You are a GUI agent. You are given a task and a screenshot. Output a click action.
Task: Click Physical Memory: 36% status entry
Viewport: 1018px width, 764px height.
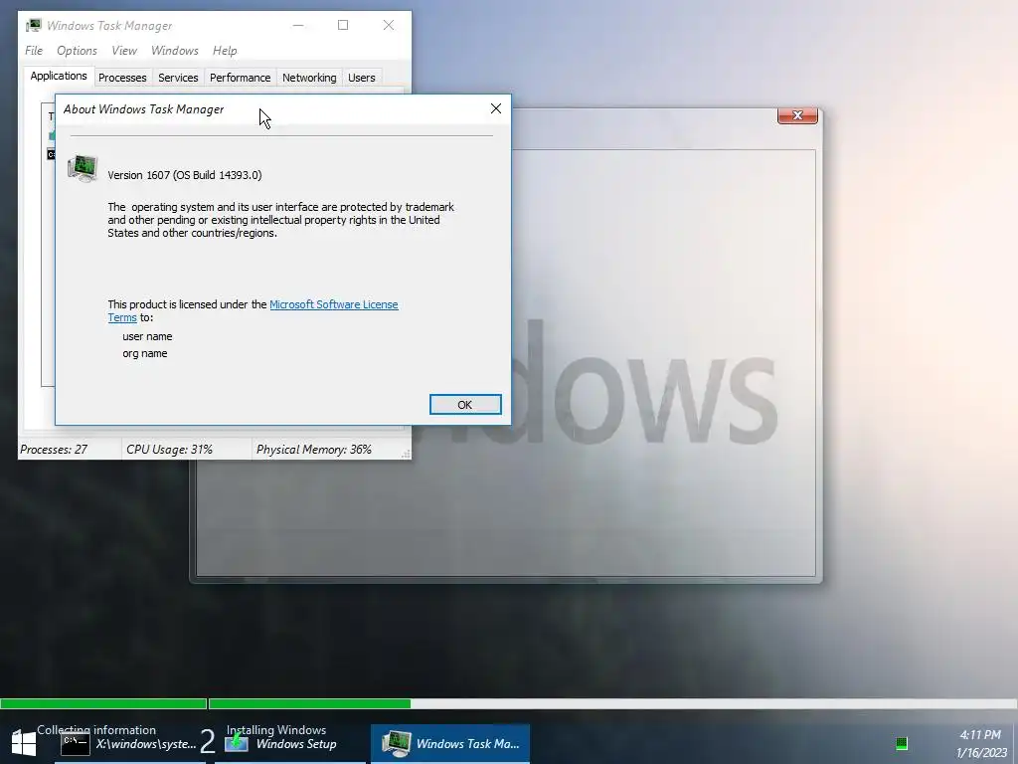313,449
